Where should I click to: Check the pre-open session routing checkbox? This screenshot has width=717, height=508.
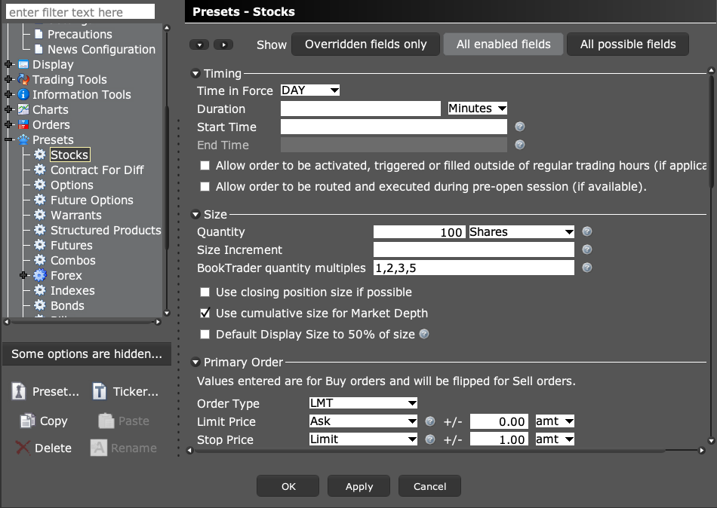pyautogui.click(x=205, y=186)
